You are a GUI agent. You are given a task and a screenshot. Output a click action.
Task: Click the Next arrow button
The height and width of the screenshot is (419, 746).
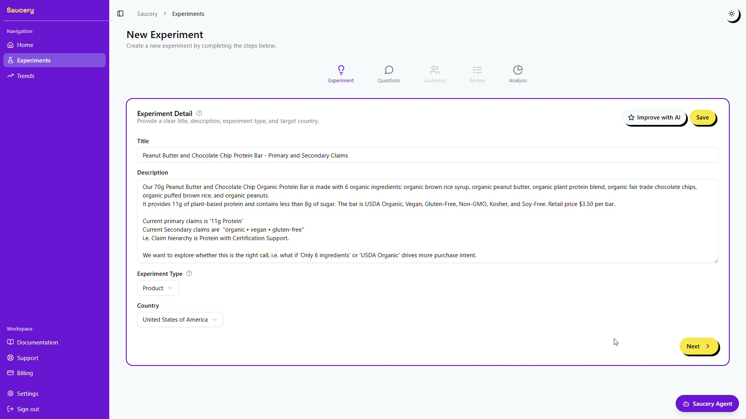coord(699,346)
